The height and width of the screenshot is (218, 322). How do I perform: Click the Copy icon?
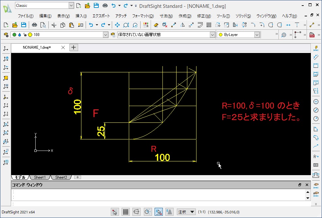tap(63, 25)
